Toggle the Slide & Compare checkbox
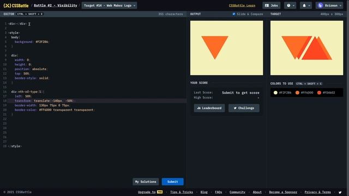 (x=234, y=14)
